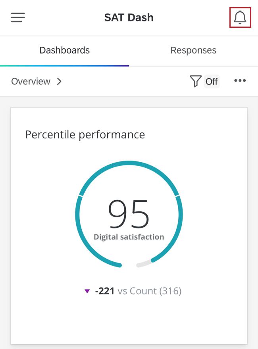Tap the Digital satisfaction dial center

[x=129, y=220]
